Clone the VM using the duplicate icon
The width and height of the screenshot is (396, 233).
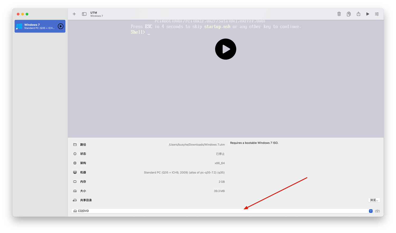click(349, 14)
